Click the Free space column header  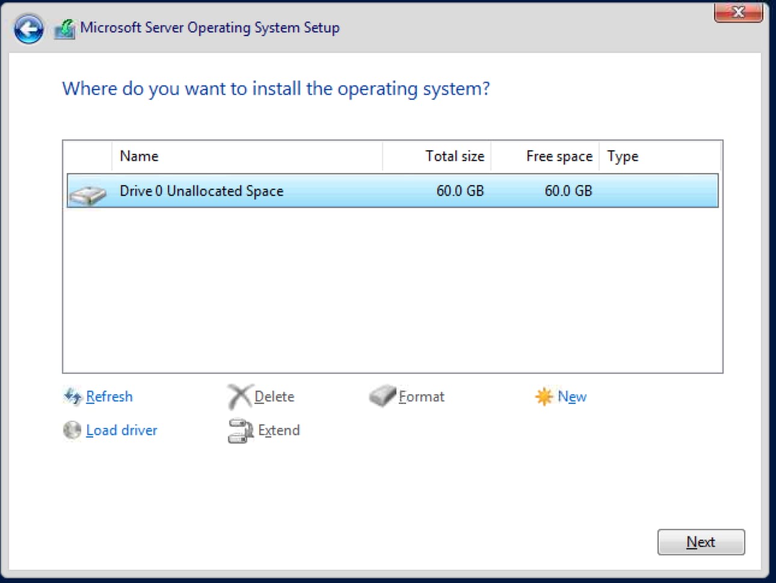pos(559,156)
